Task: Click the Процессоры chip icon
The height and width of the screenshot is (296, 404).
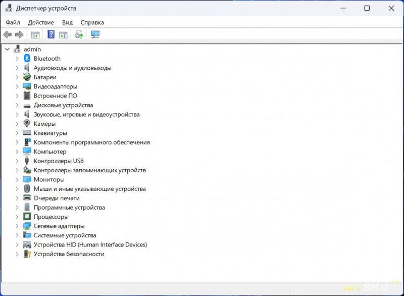Action: [x=27, y=217]
